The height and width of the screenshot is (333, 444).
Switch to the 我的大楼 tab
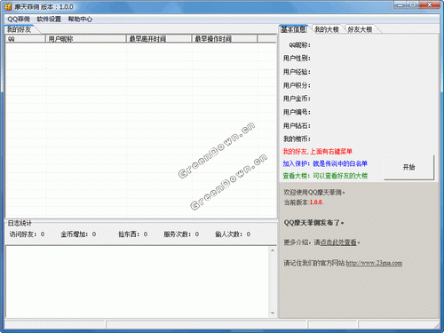coord(327,29)
